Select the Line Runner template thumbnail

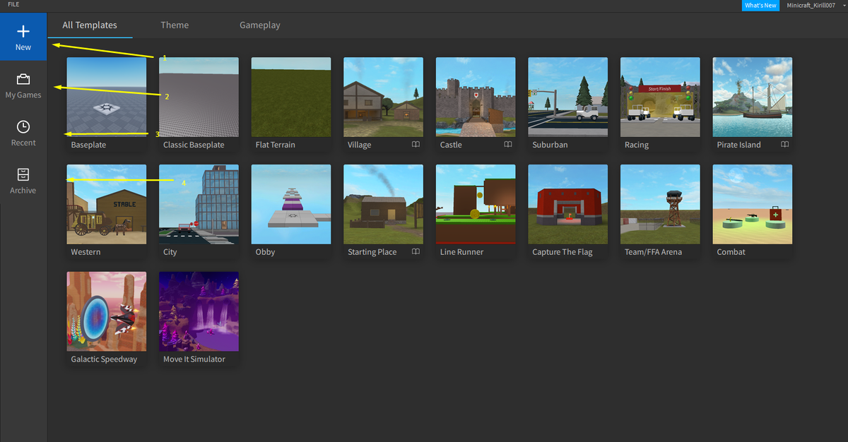tap(476, 204)
